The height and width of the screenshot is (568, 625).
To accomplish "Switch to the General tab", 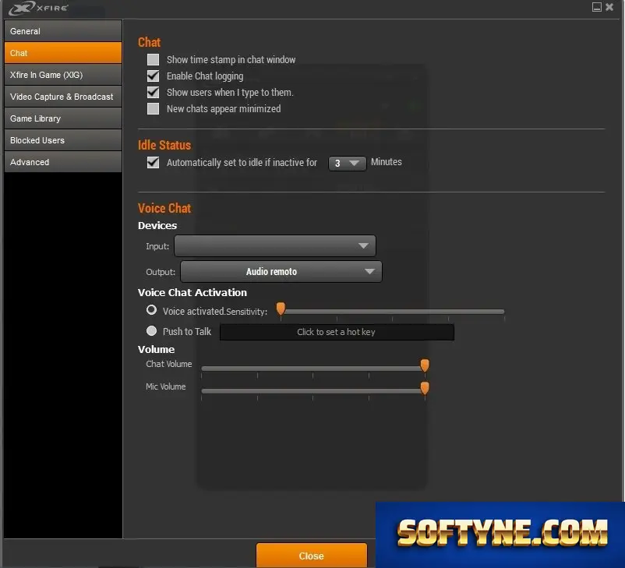I will coord(63,31).
